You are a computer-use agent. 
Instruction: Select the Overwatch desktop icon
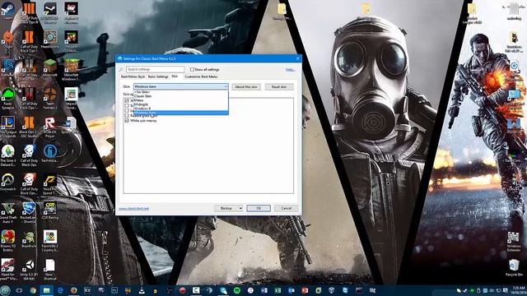tap(7, 183)
